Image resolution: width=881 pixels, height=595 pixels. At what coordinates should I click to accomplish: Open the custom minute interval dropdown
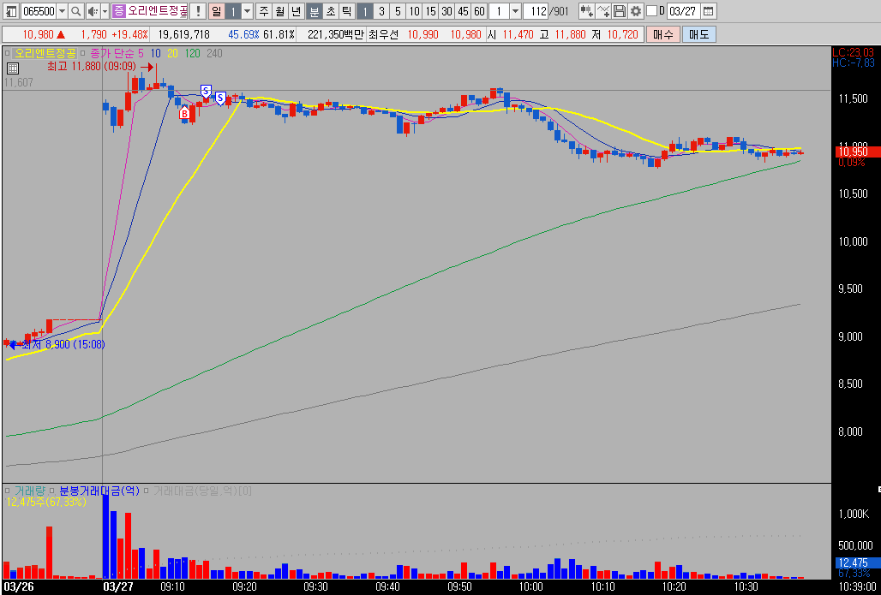click(x=515, y=10)
